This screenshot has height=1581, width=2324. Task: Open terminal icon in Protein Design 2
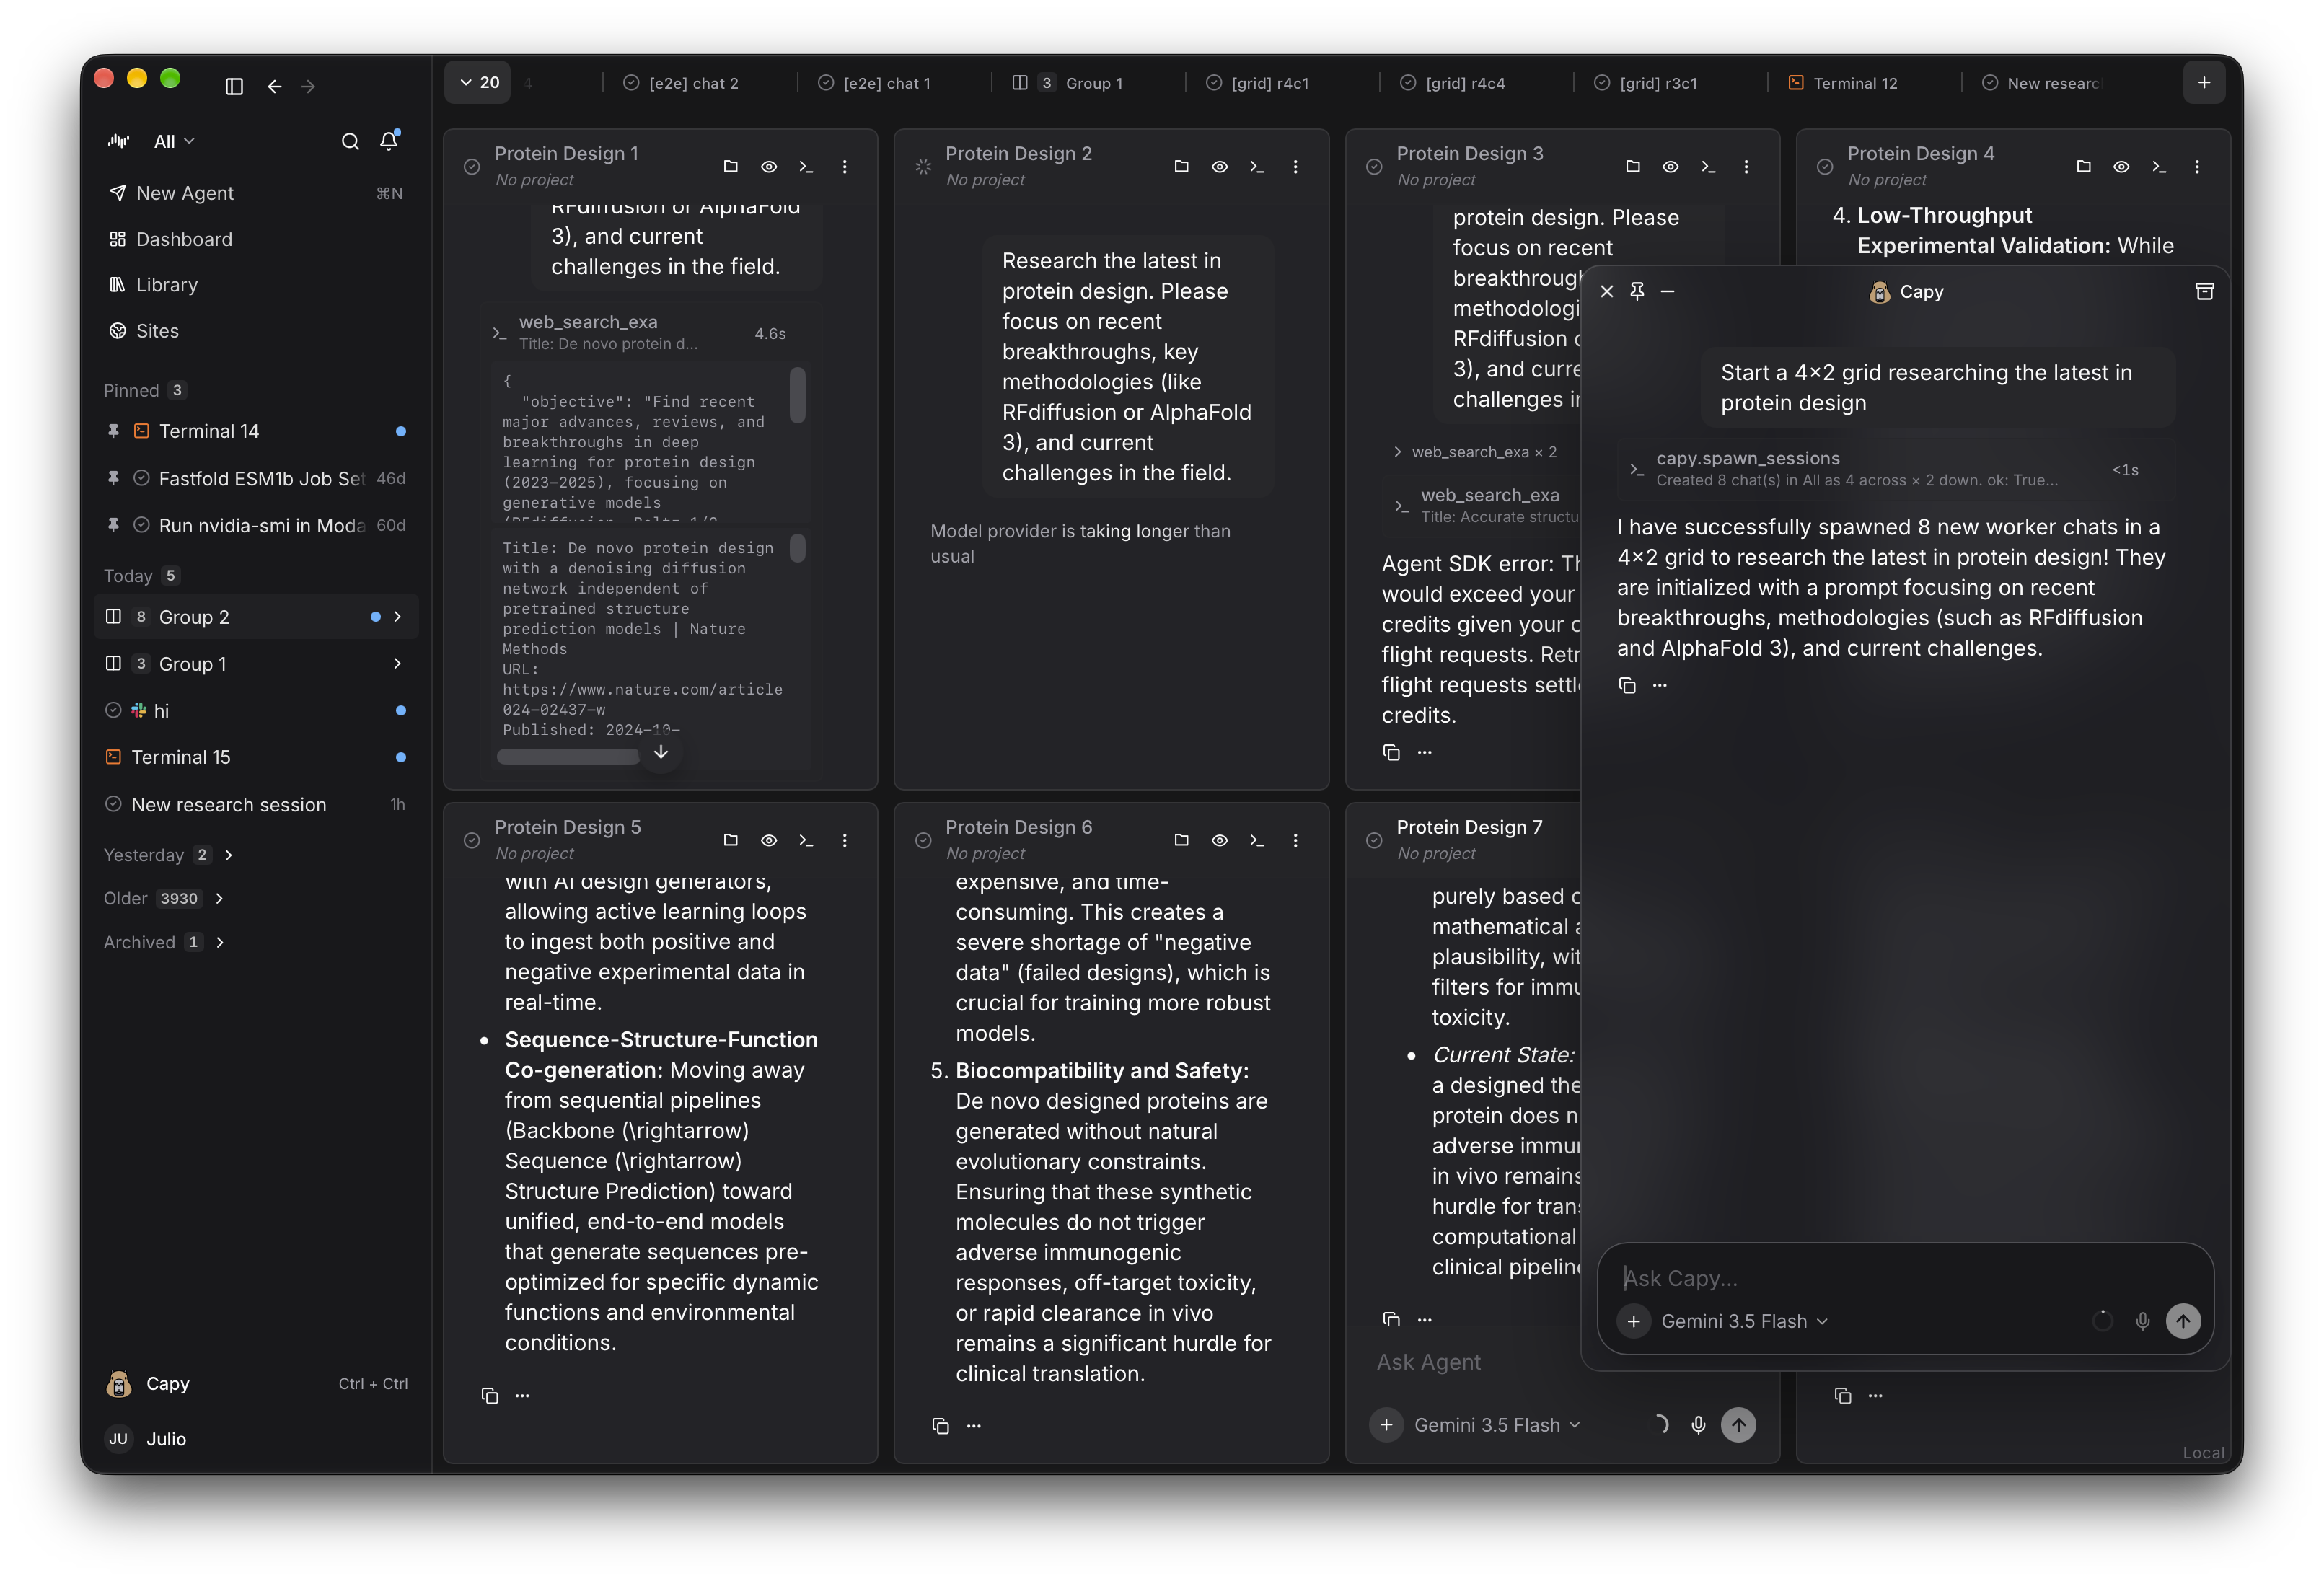[1258, 166]
